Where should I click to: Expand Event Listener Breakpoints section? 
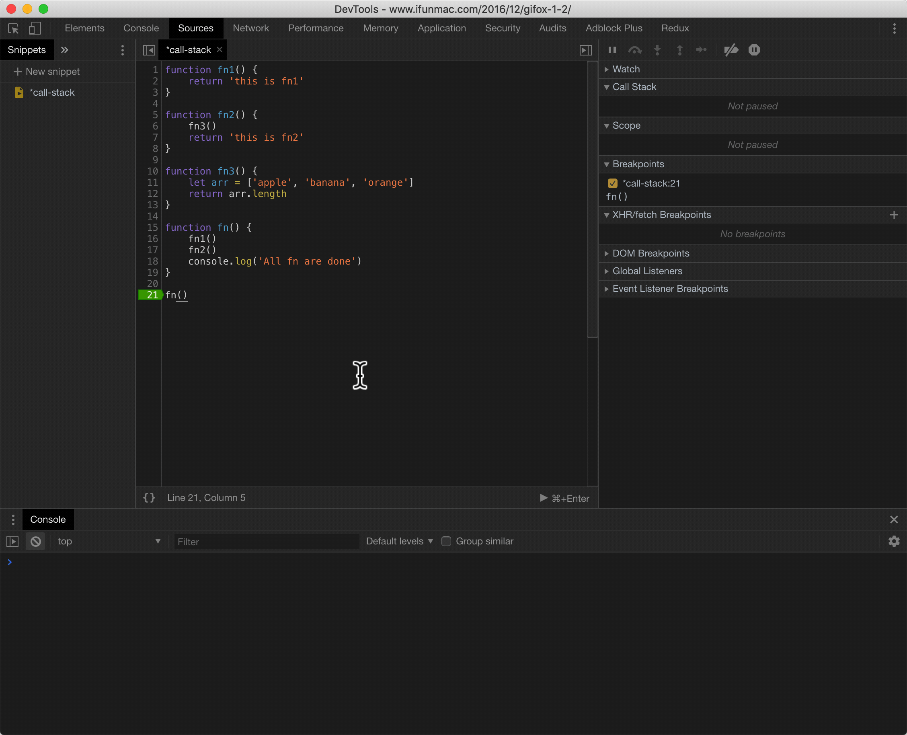click(x=670, y=289)
